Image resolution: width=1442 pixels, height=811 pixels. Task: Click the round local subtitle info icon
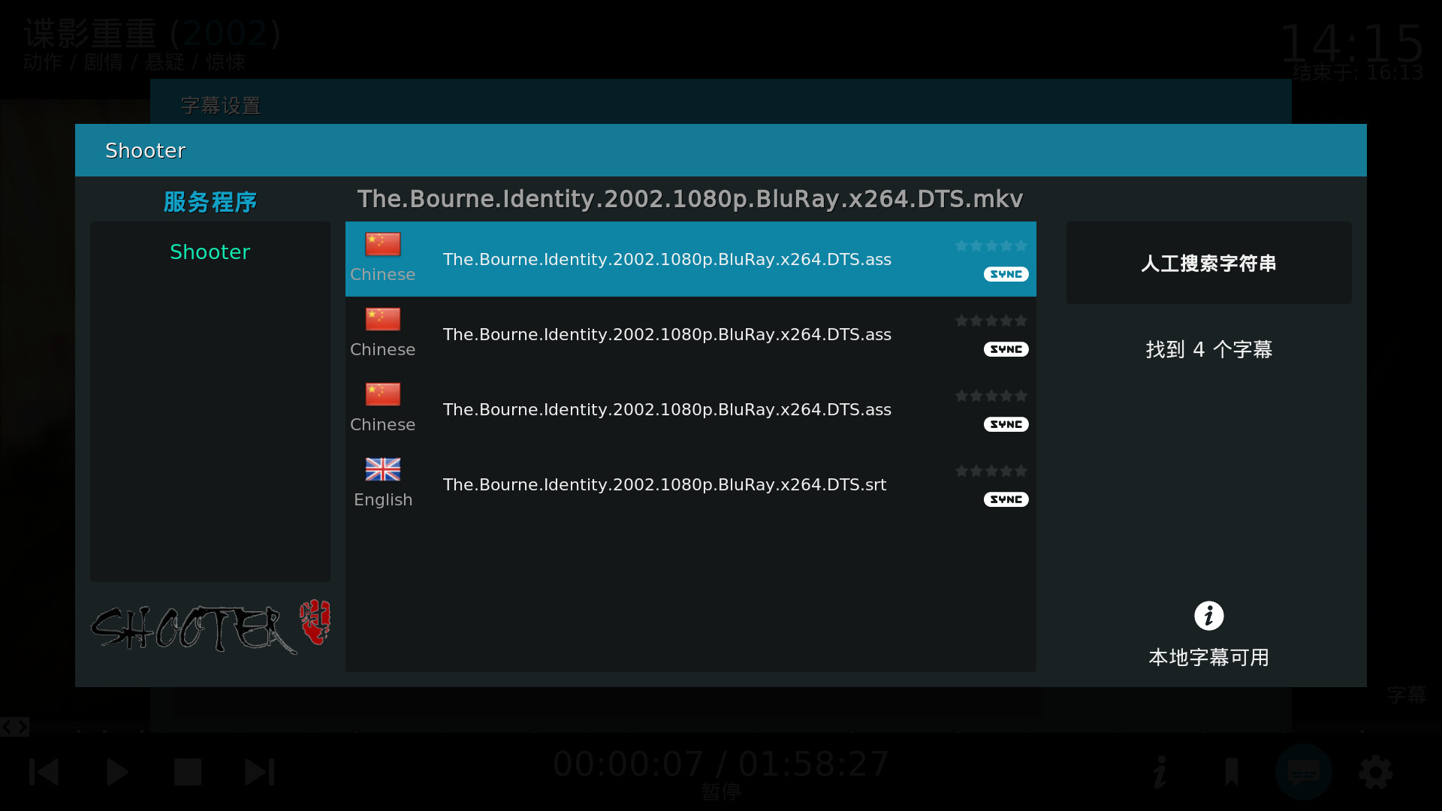(1208, 616)
